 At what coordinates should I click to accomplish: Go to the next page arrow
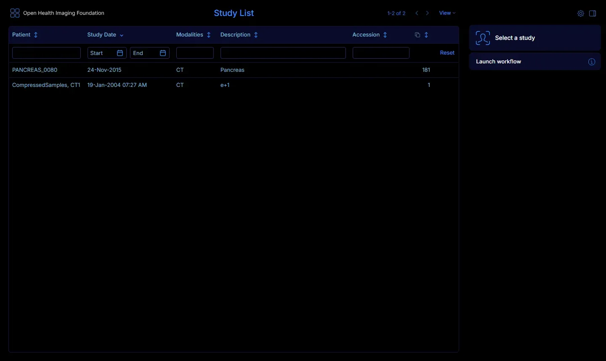click(428, 13)
